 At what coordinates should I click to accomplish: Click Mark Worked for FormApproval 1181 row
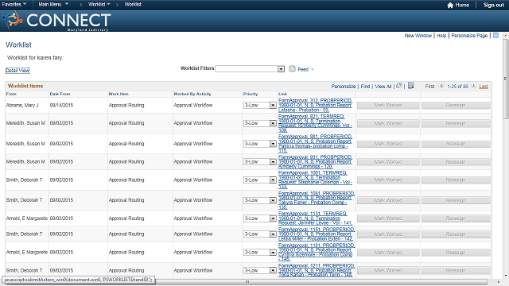tap(388, 253)
